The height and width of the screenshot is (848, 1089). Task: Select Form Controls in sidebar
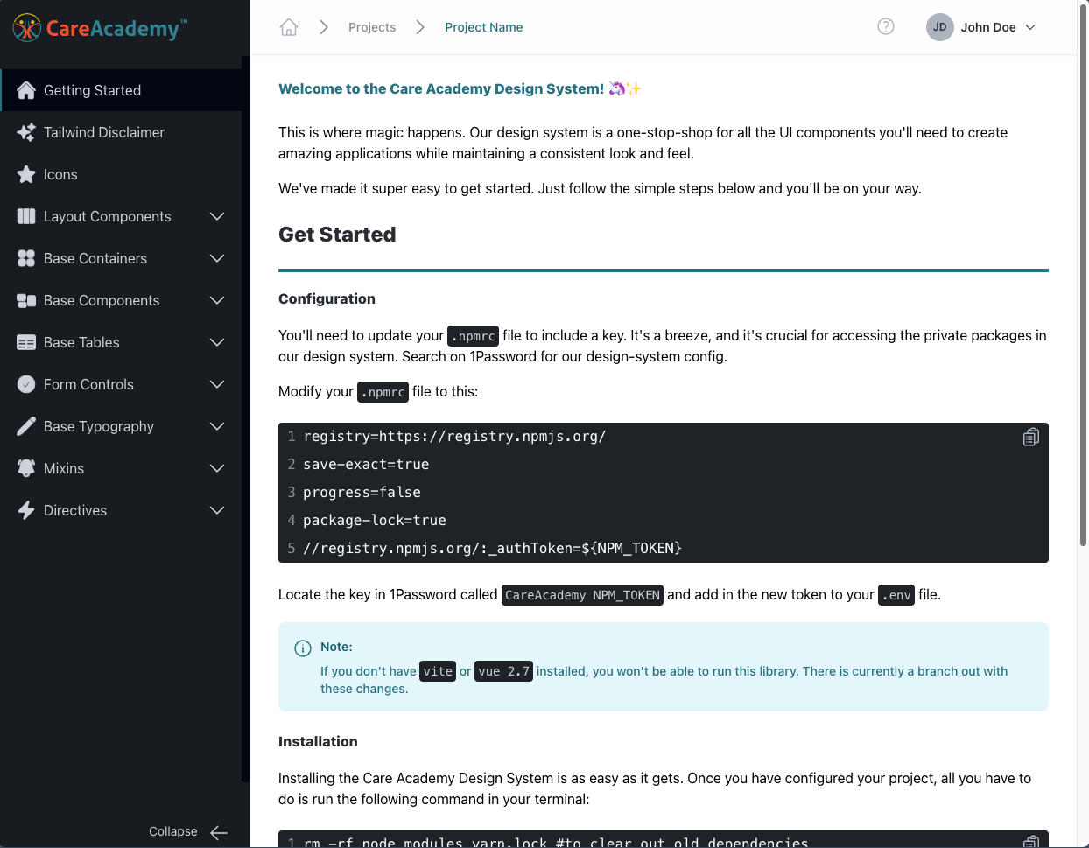click(x=121, y=384)
